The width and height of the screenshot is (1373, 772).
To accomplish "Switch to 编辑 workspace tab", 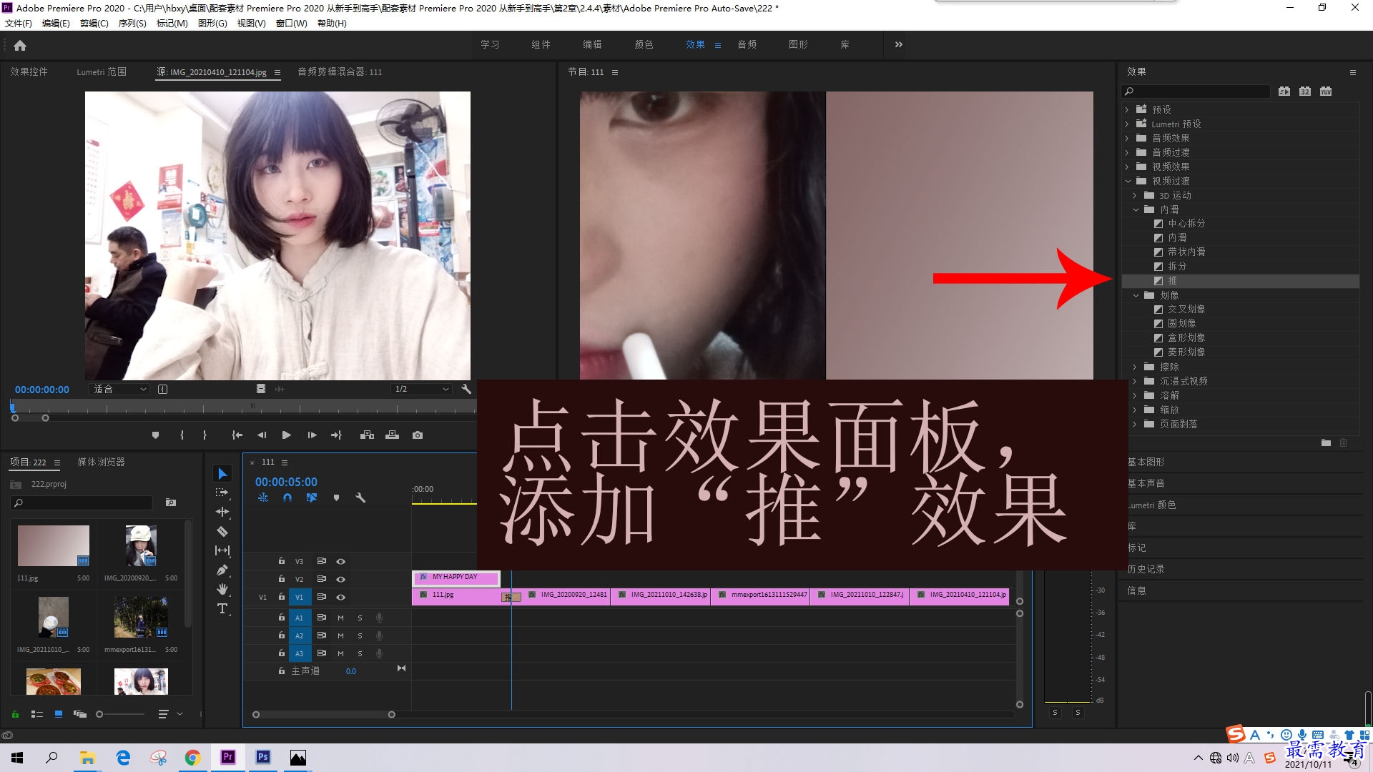I will [x=592, y=44].
